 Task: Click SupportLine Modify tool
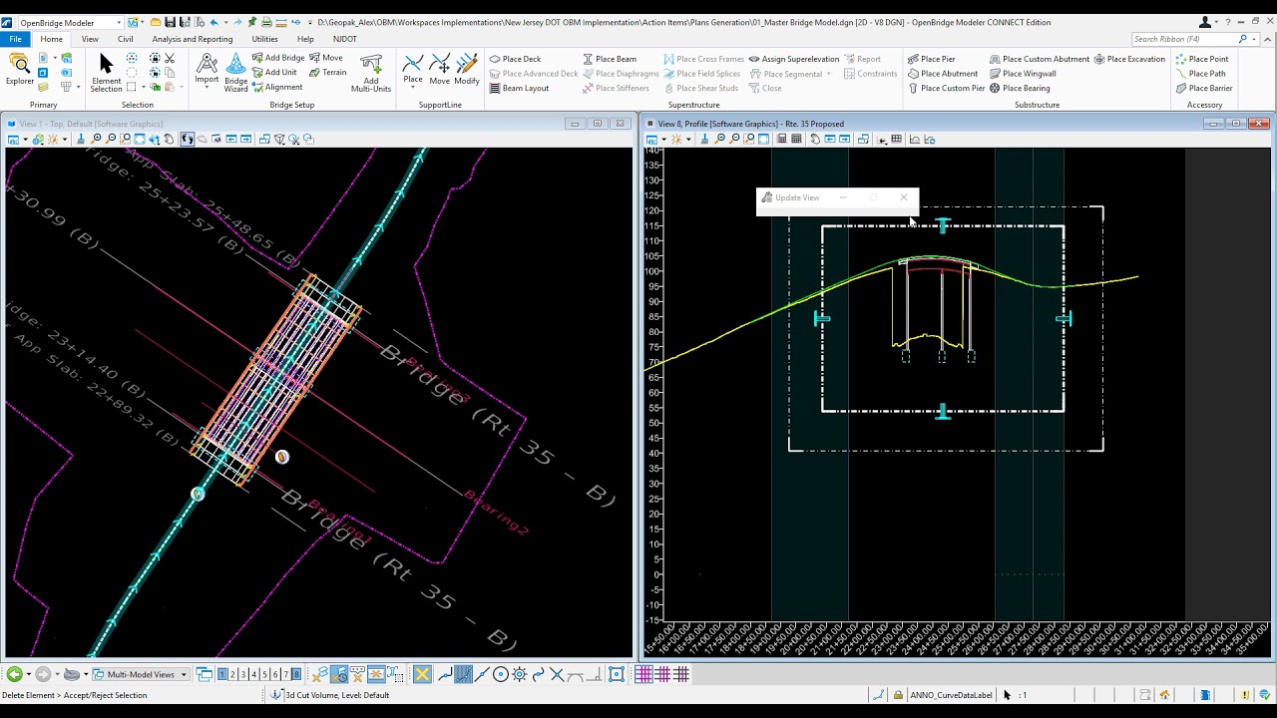point(467,70)
